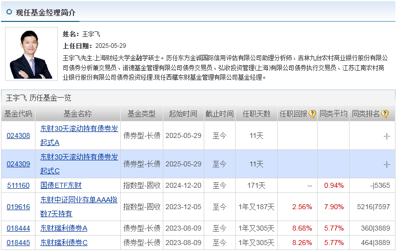Click 指数型-固收 type in 国债ETF东财 row
The width and height of the screenshot is (397, 252).
(x=142, y=185)
